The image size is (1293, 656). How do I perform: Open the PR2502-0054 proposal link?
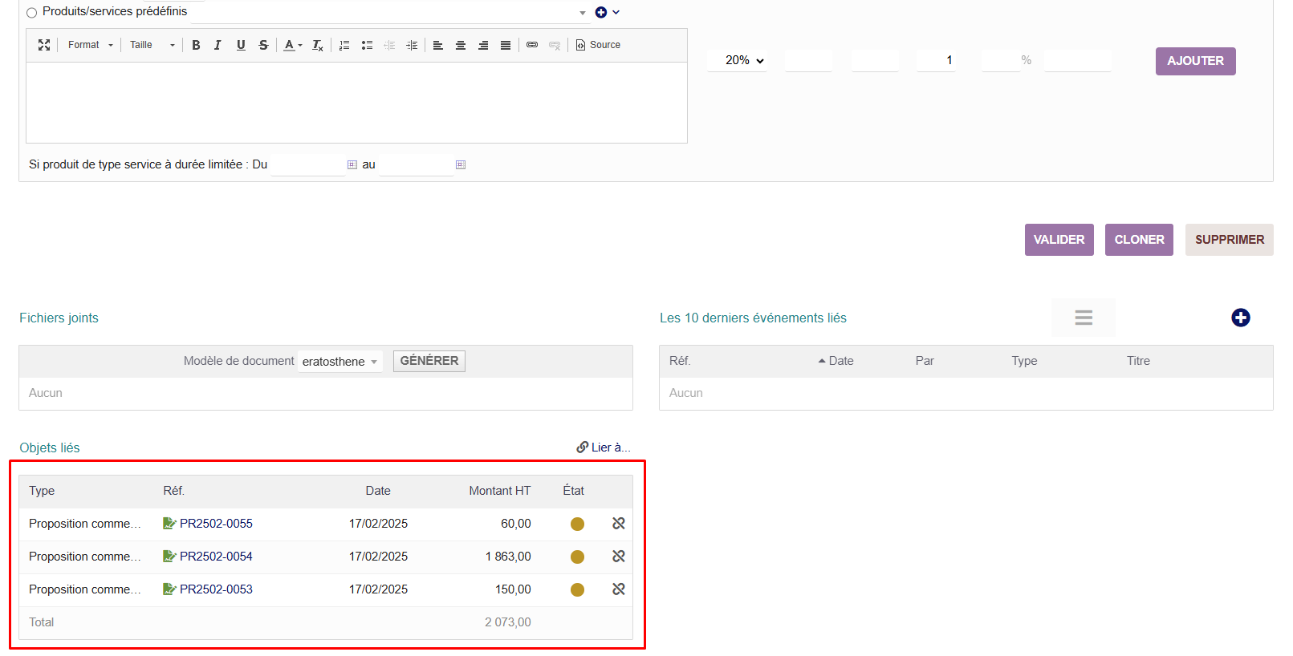pos(216,557)
